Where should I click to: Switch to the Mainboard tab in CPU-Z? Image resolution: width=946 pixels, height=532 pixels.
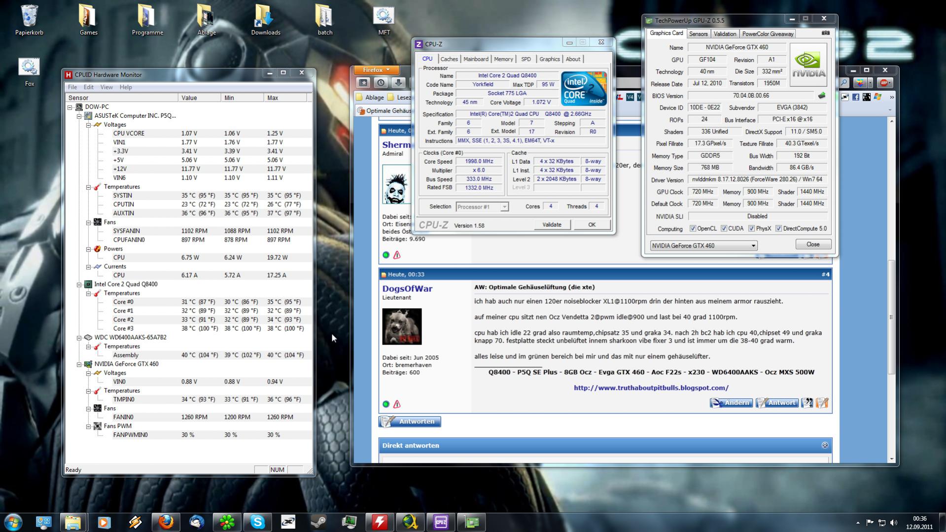tap(476, 59)
